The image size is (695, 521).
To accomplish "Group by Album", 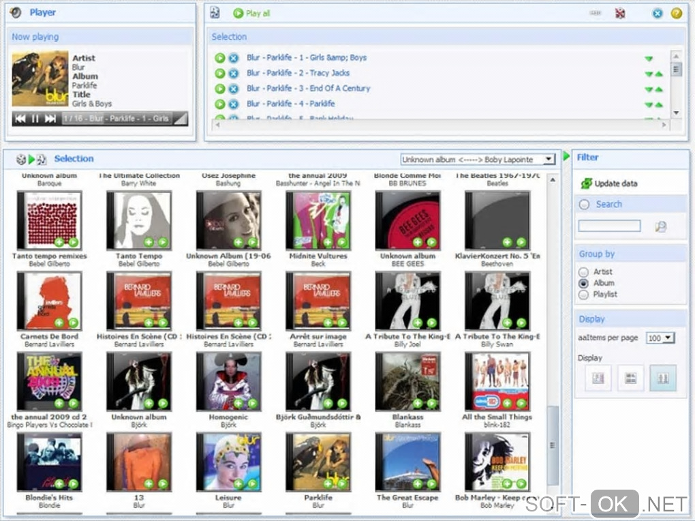I will coord(584,283).
